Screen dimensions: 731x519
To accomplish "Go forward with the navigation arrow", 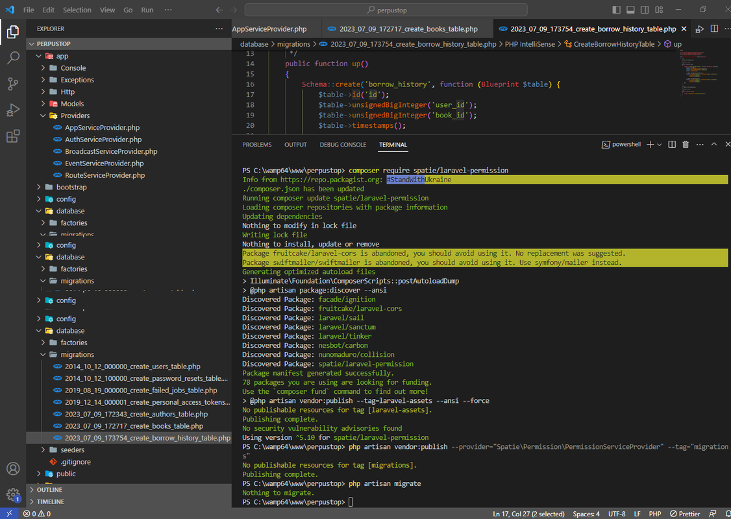I will click(x=234, y=10).
